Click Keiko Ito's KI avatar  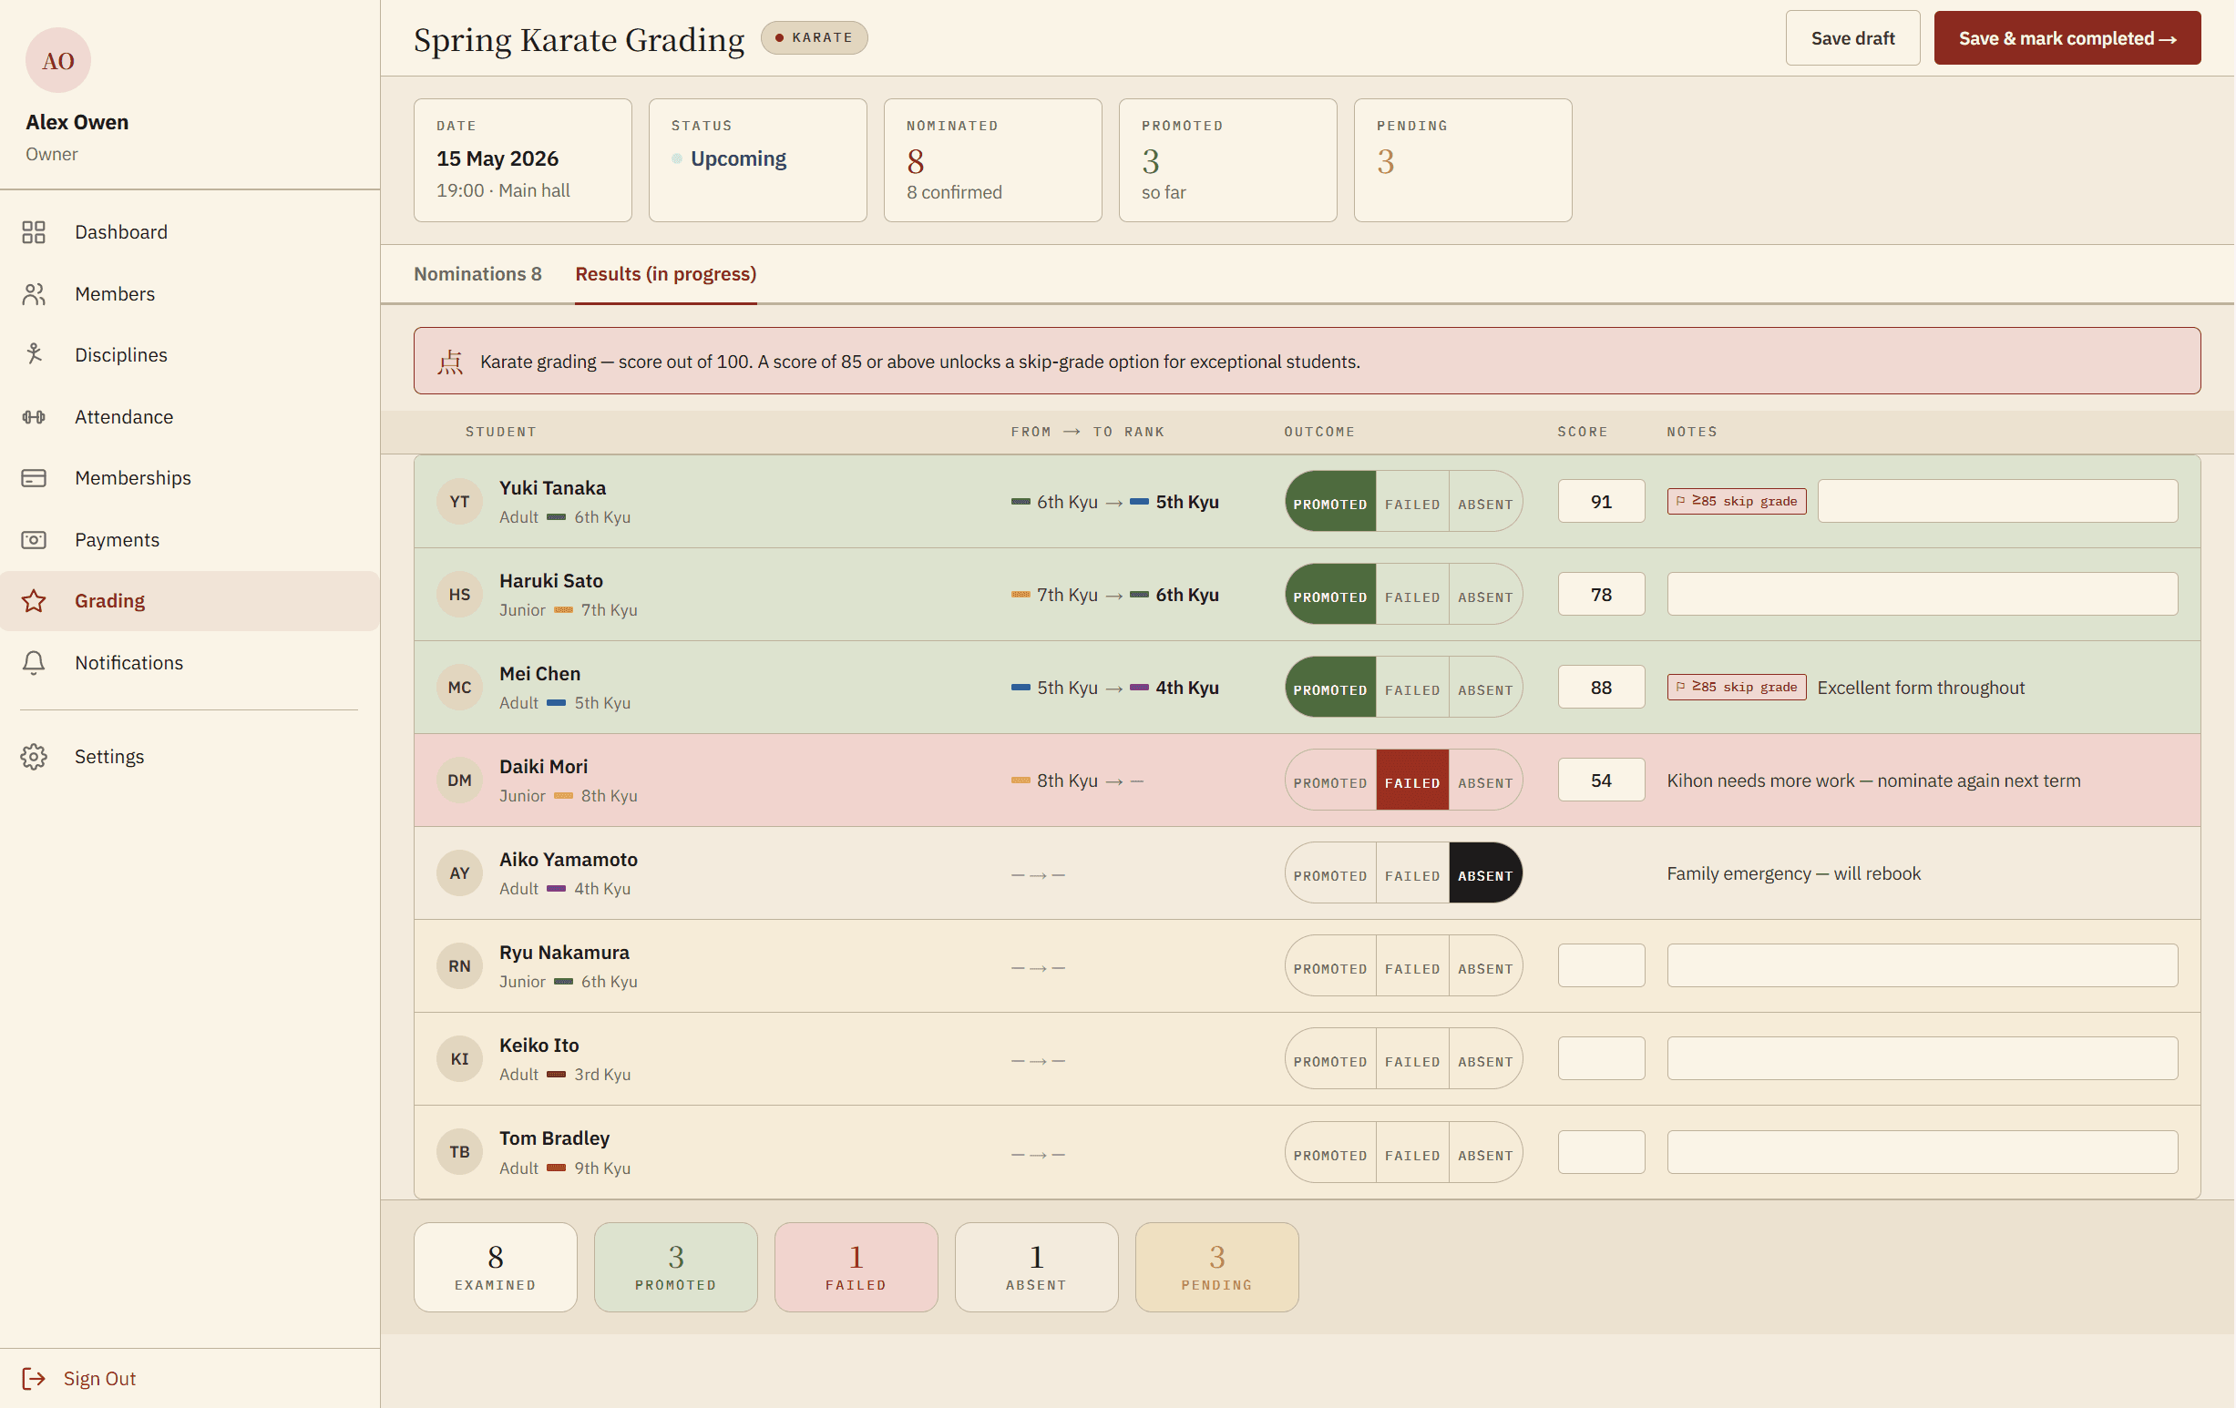459,1058
